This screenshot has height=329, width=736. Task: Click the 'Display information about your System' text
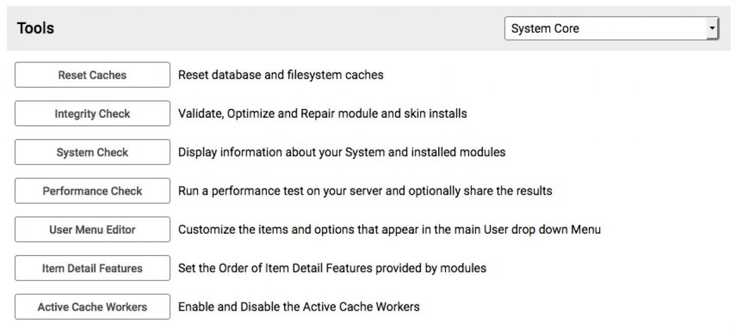pos(342,152)
